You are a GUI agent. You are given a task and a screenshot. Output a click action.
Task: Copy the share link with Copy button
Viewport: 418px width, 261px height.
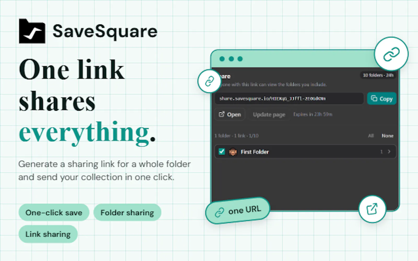pos(382,99)
